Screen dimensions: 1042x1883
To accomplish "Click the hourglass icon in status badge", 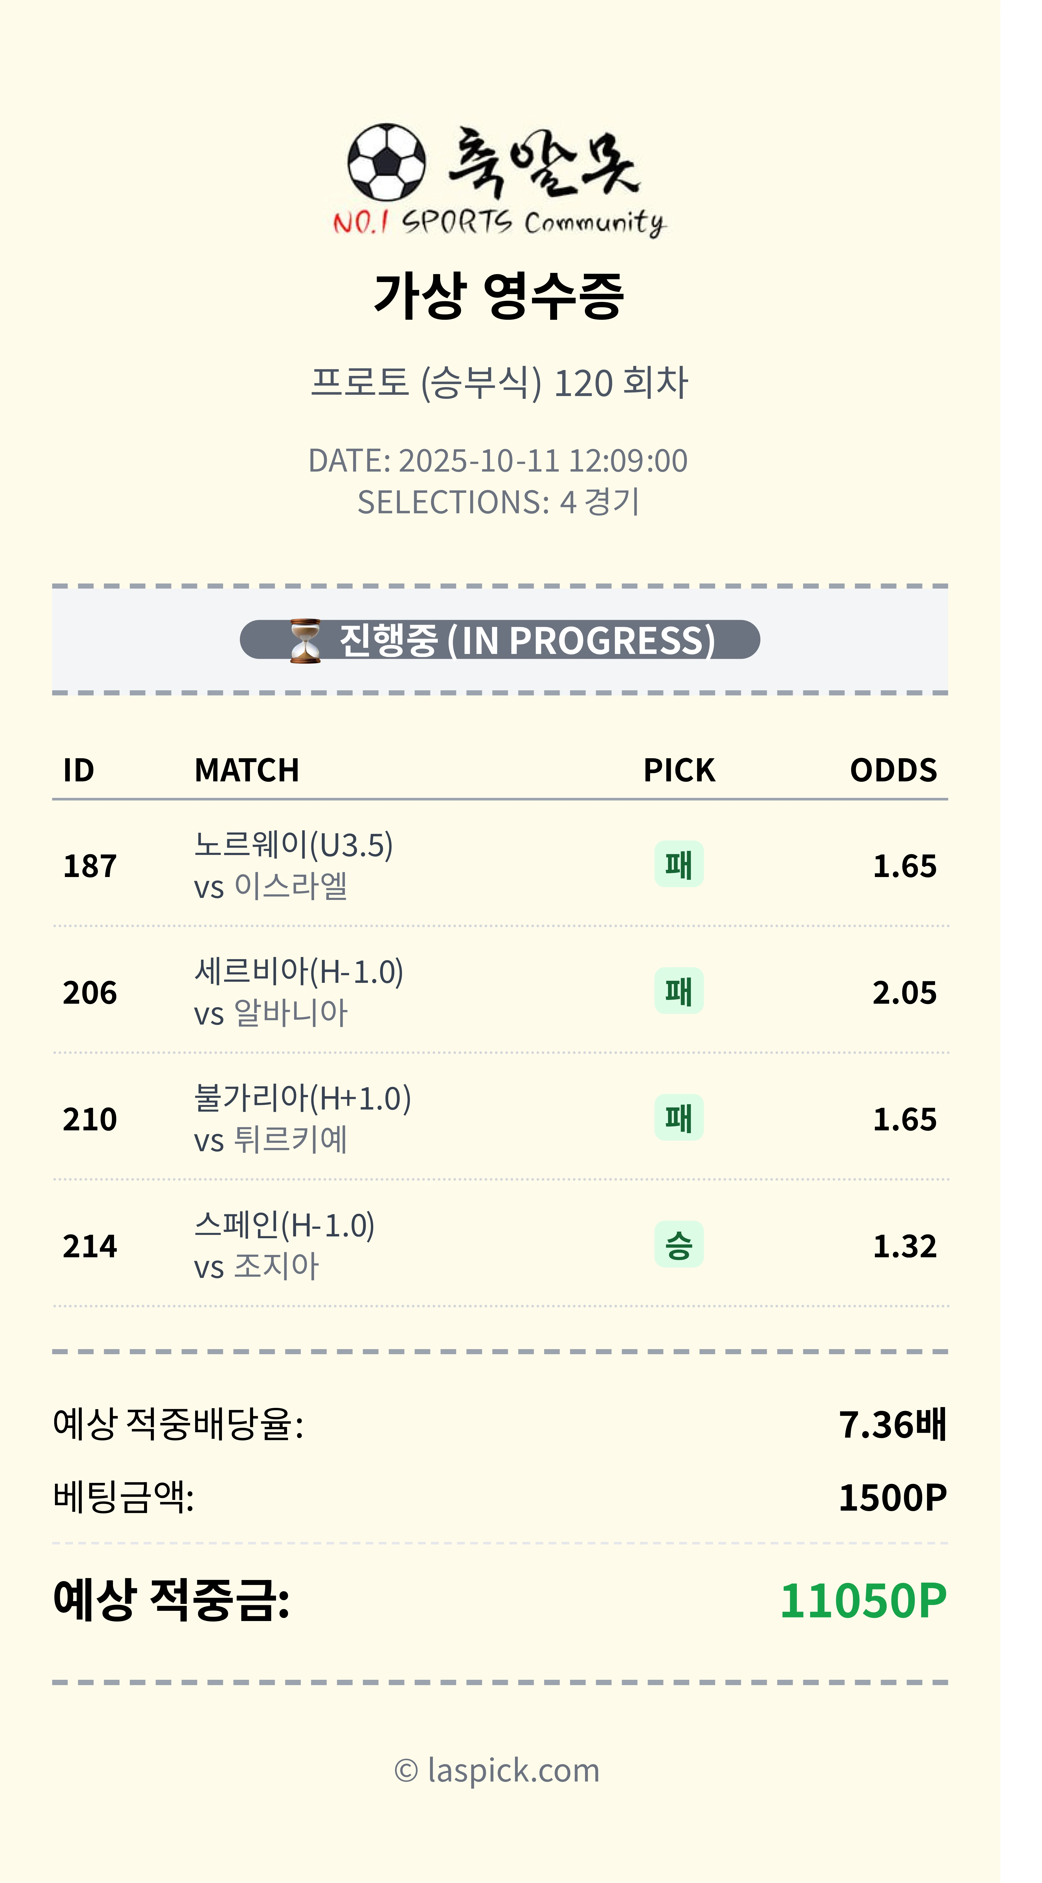I will coord(305,640).
